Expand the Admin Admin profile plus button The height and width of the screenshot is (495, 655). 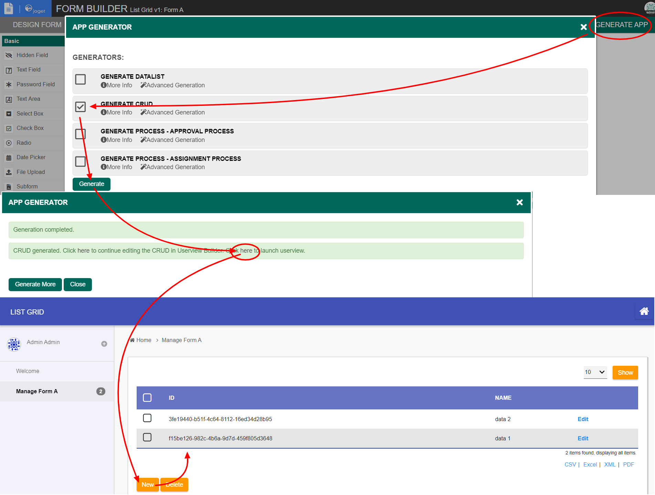click(x=104, y=344)
